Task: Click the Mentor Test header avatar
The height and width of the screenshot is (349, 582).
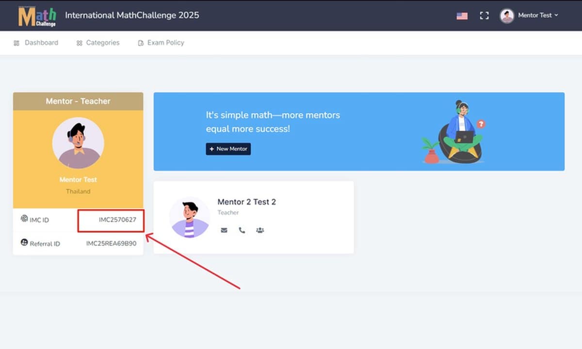Action: [507, 15]
